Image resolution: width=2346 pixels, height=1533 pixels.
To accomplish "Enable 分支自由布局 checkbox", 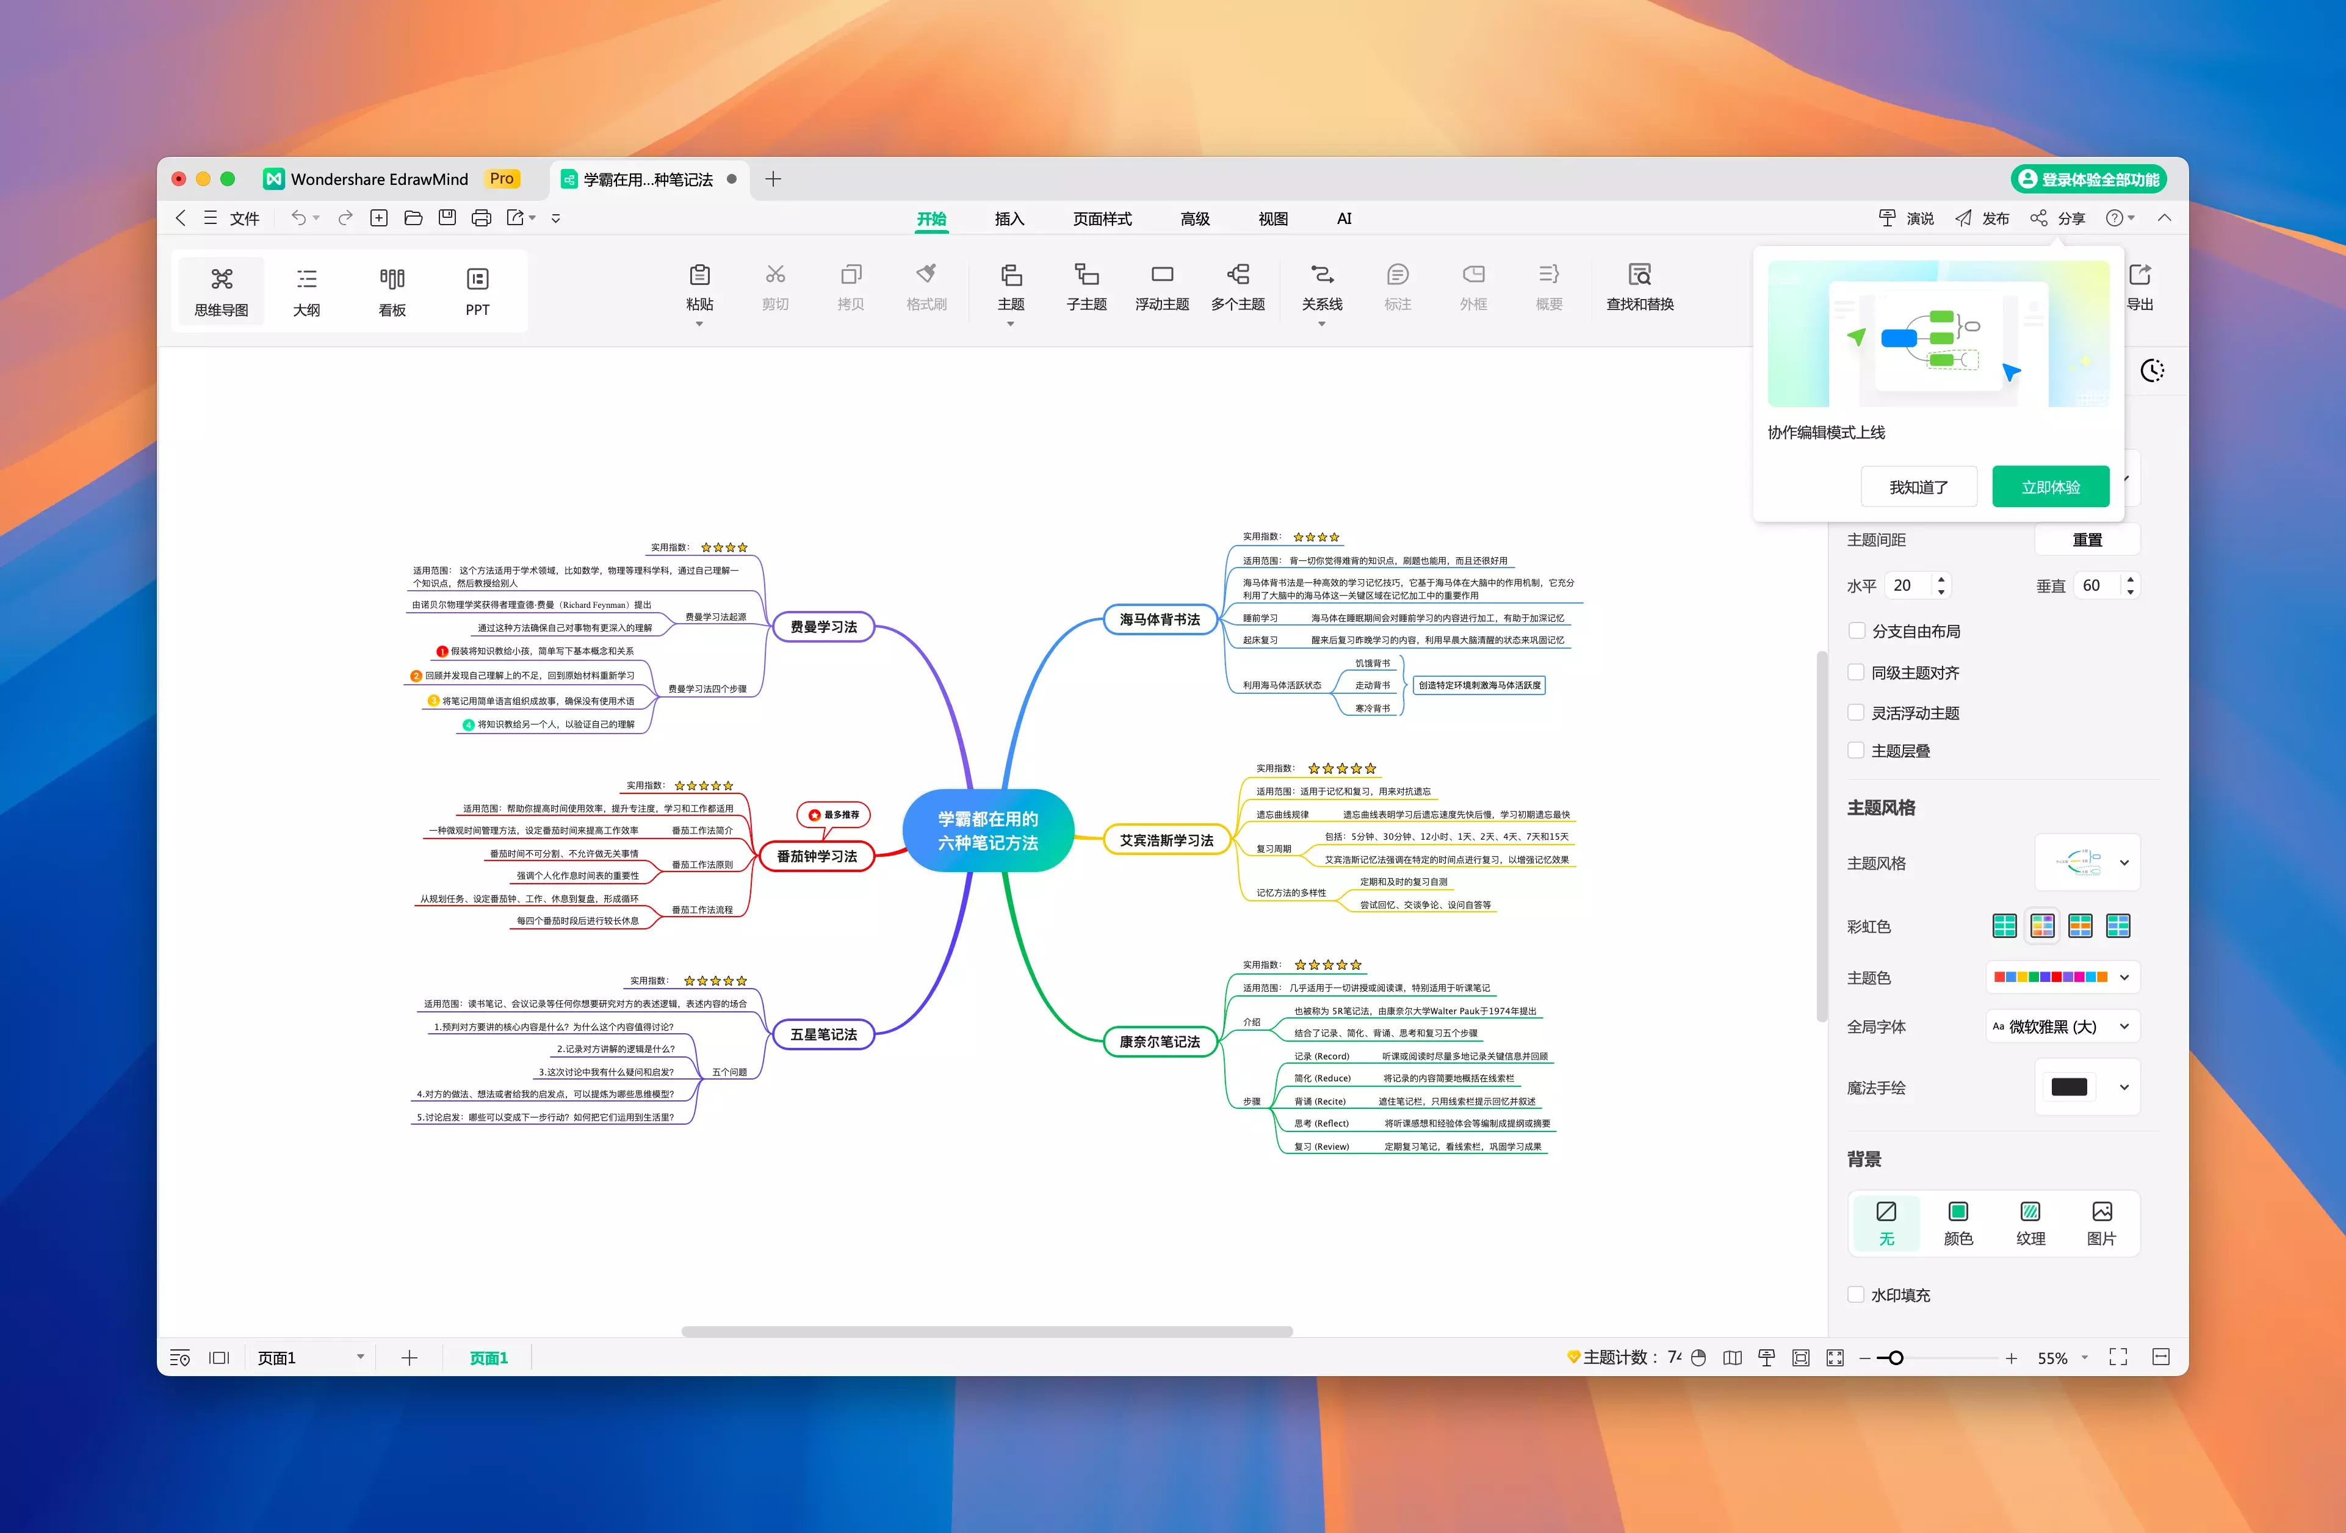I will coord(1856,631).
